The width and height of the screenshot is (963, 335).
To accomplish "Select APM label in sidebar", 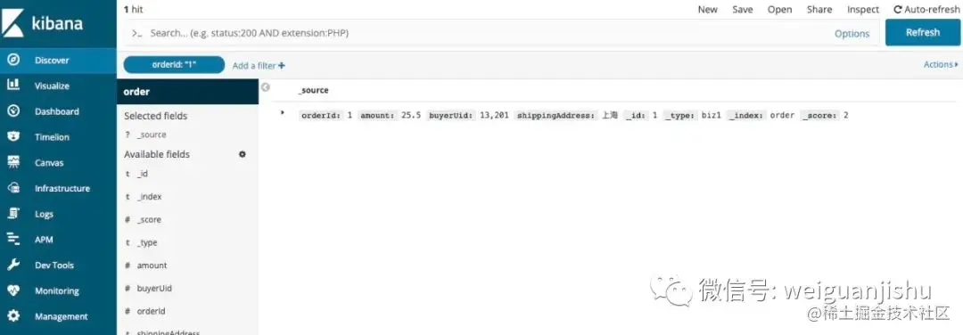I will pos(44,240).
